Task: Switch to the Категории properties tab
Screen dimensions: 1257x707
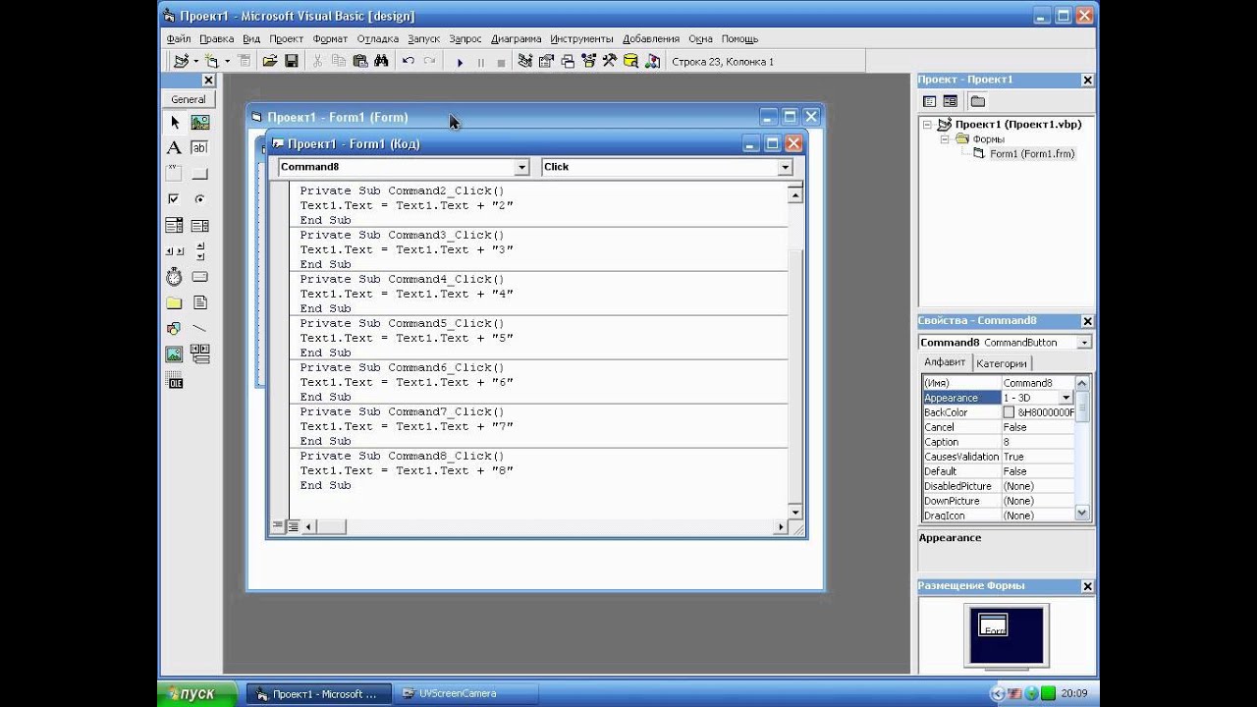Action: 1001,363
